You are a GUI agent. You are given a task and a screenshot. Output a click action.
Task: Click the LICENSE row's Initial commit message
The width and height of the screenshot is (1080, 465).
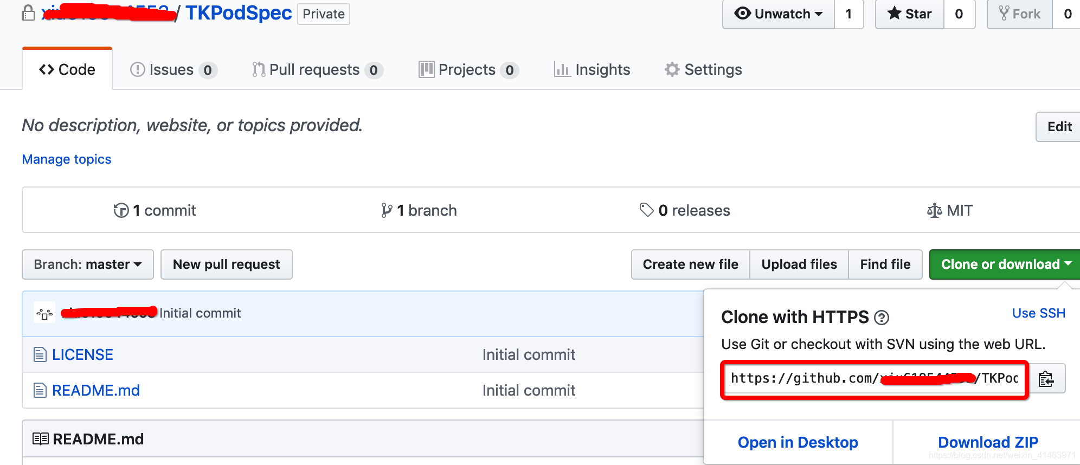[x=529, y=354]
